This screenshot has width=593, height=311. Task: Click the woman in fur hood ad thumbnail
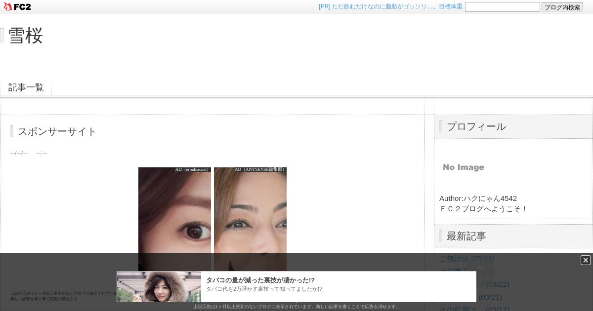pos(159,286)
